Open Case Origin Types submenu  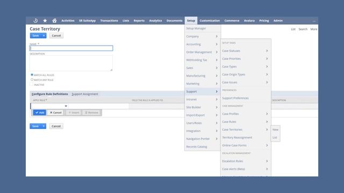tap(246, 75)
